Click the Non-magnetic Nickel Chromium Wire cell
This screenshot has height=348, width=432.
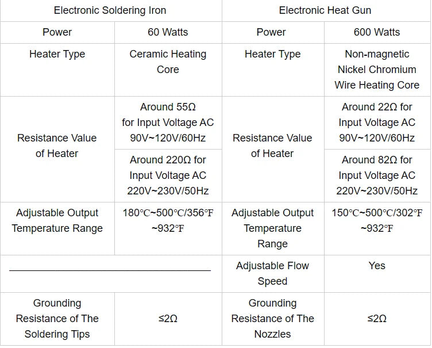[x=377, y=70]
